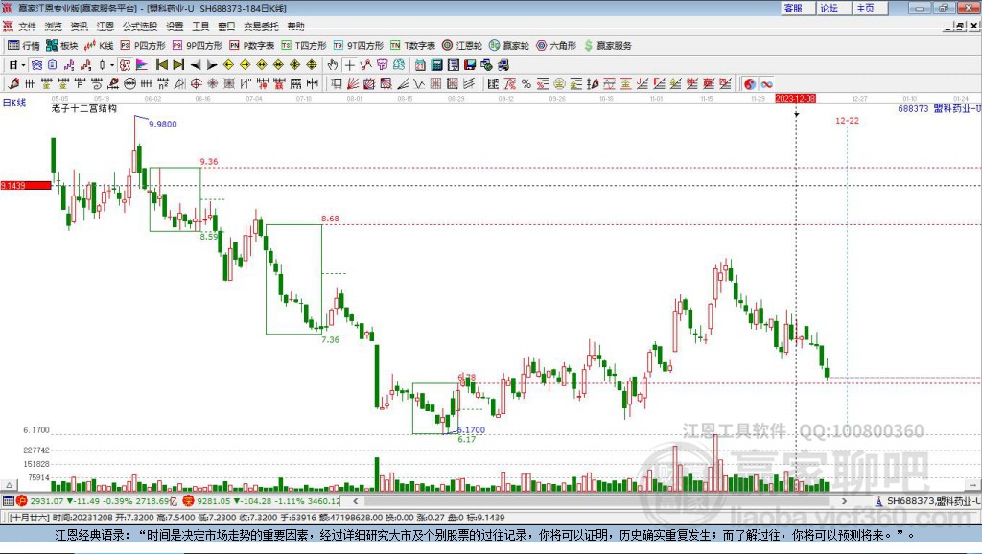
Task: Open the 浏览 menu
Action: tap(54, 26)
